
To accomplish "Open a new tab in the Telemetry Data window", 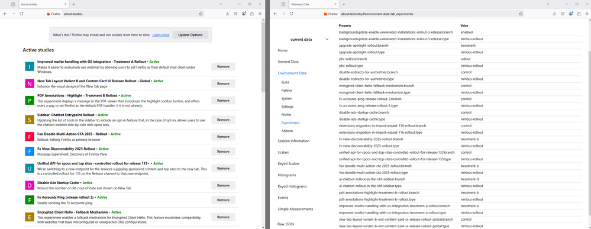I will click(343, 4).
